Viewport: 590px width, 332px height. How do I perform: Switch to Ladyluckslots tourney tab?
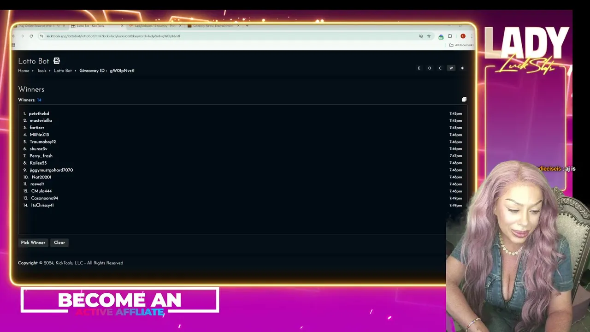(x=155, y=26)
